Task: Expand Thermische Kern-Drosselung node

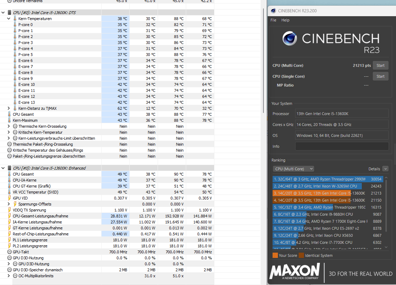Action: 8,126
